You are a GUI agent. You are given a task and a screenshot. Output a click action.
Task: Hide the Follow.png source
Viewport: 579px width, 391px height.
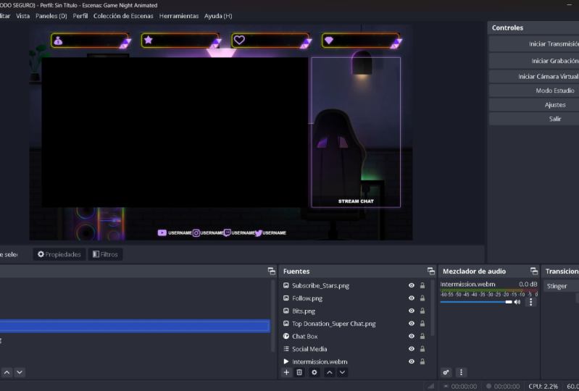click(412, 298)
